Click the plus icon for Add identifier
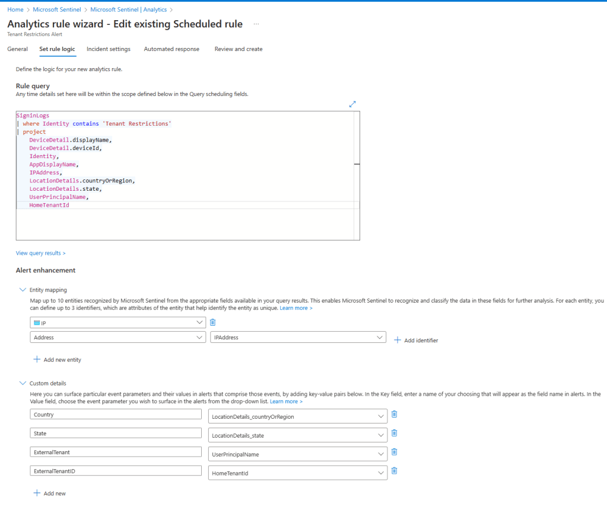The image size is (607, 507). click(x=398, y=340)
